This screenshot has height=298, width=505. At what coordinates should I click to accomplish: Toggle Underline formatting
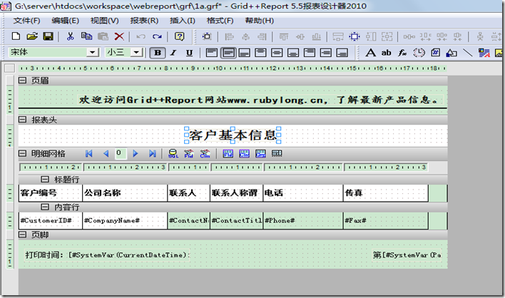click(190, 53)
